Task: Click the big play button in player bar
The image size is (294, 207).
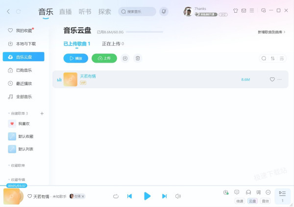Action: click(x=147, y=196)
